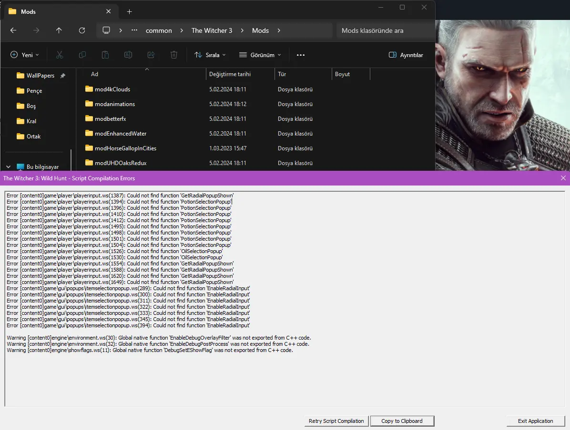Click the PC monitor icon in address bar
Viewport: 570px width, 430px height.
click(x=106, y=30)
